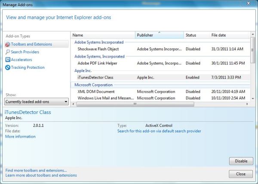Open Learn more about toolbars and extensions

(x=41, y=175)
